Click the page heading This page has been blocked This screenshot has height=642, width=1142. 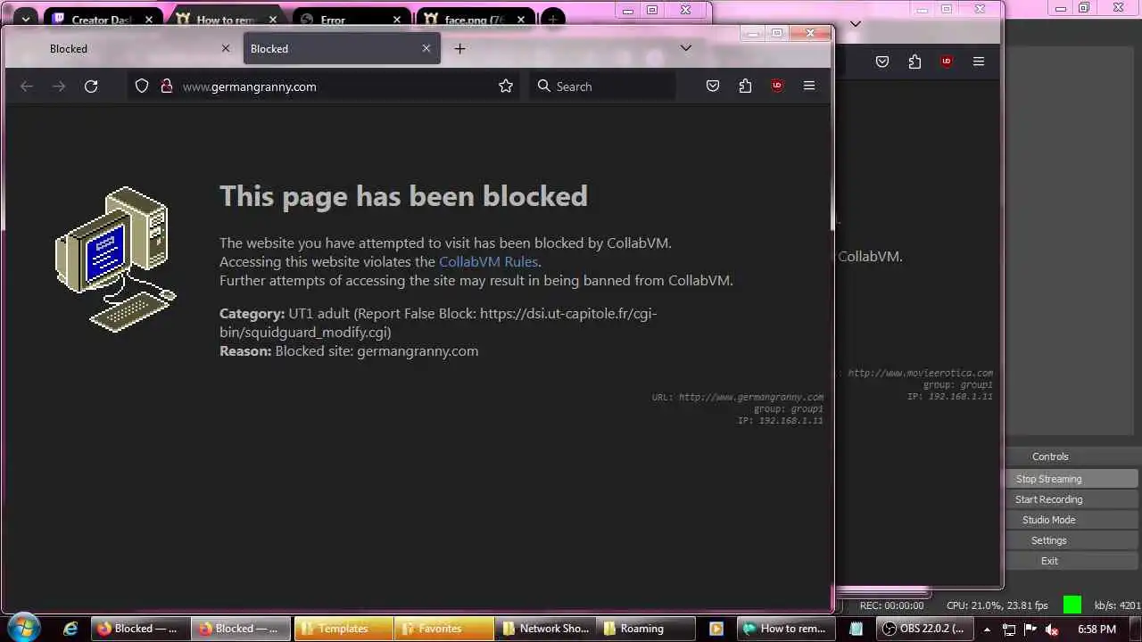(403, 196)
